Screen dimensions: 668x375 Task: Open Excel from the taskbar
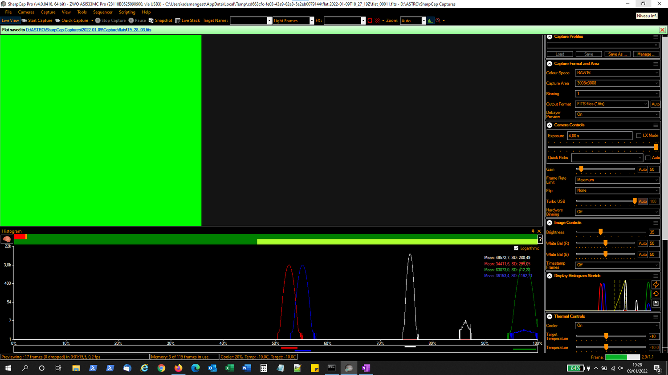229,368
